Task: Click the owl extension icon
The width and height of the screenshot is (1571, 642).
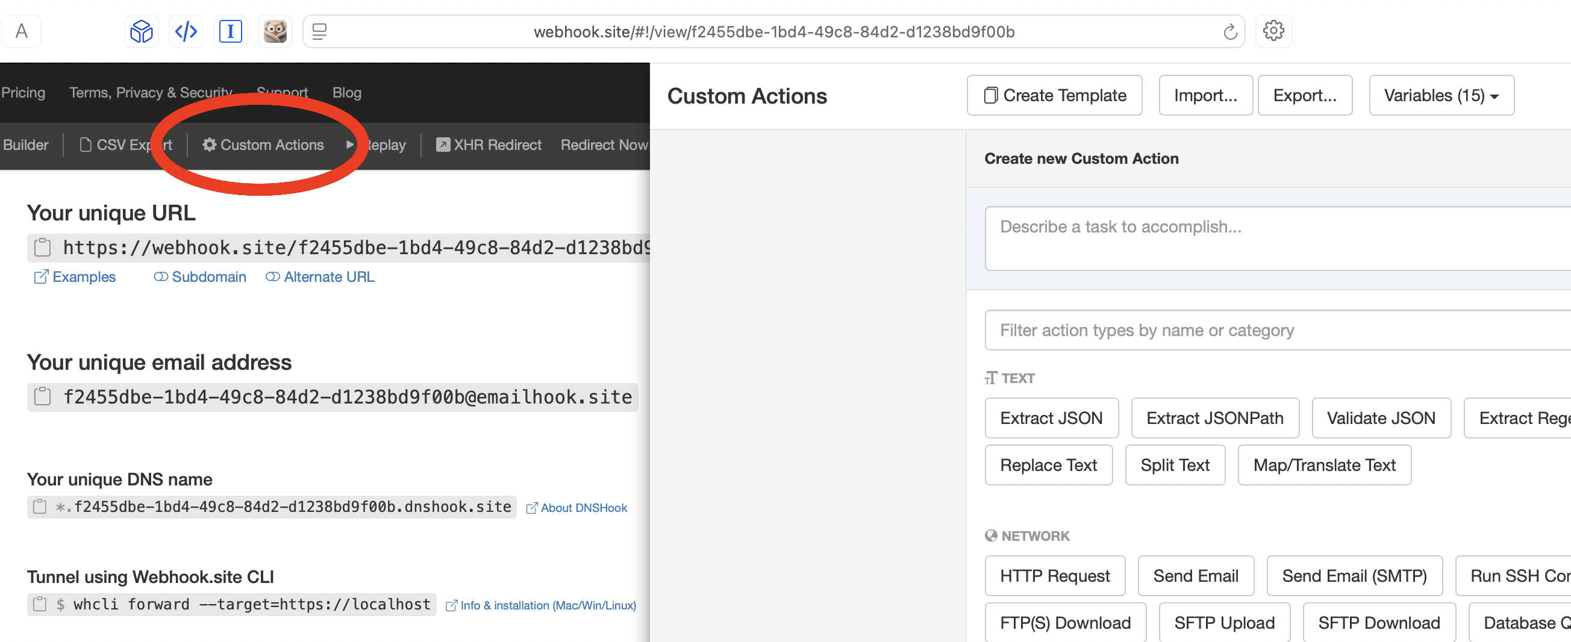Action: point(275,31)
